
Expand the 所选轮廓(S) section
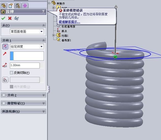43,111
